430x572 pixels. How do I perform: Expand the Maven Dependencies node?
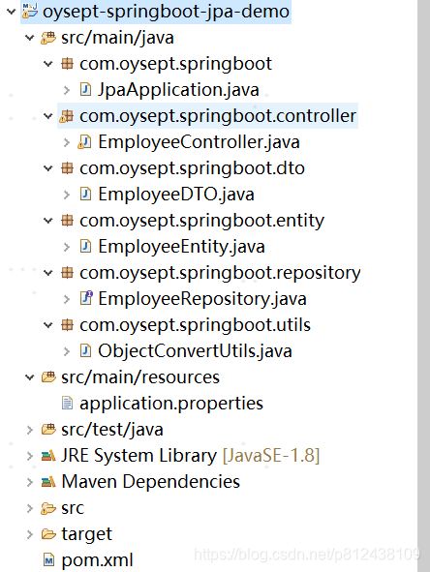[x=30, y=482]
